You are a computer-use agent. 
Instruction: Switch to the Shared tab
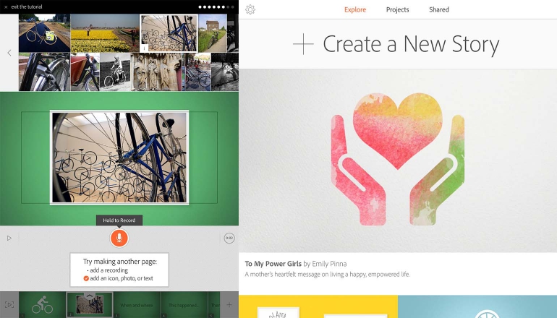tap(438, 9)
